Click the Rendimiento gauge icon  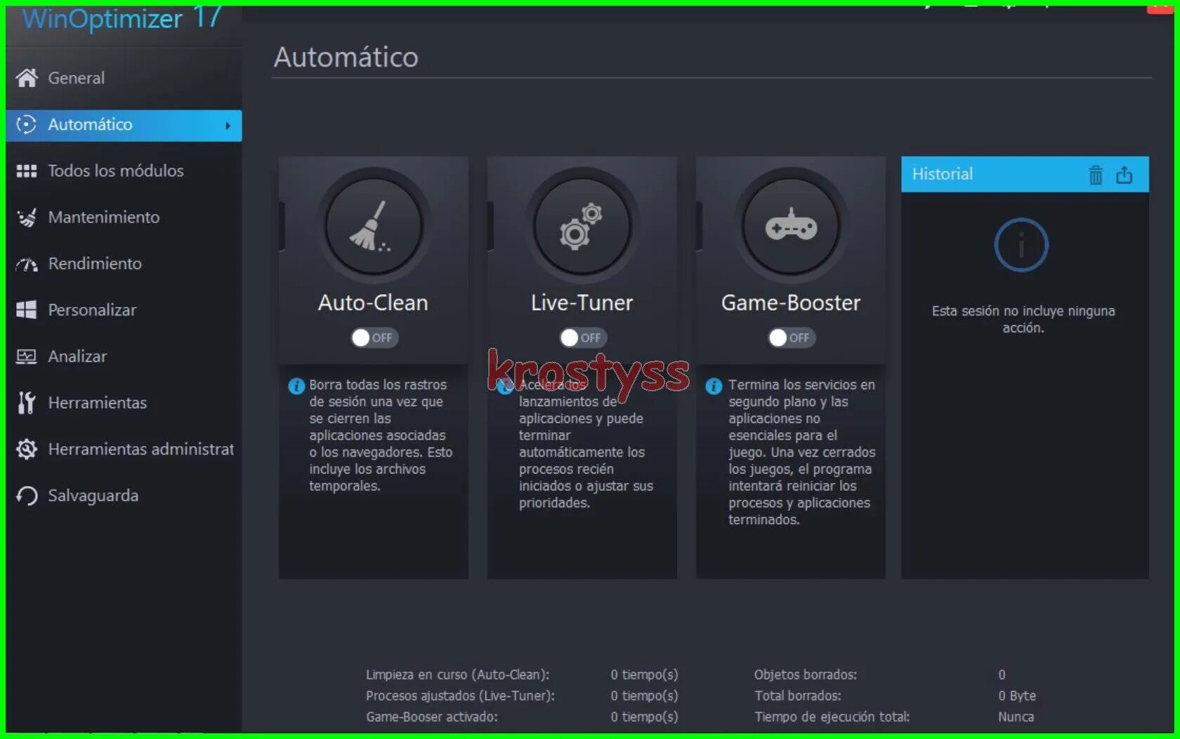pyautogui.click(x=26, y=264)
